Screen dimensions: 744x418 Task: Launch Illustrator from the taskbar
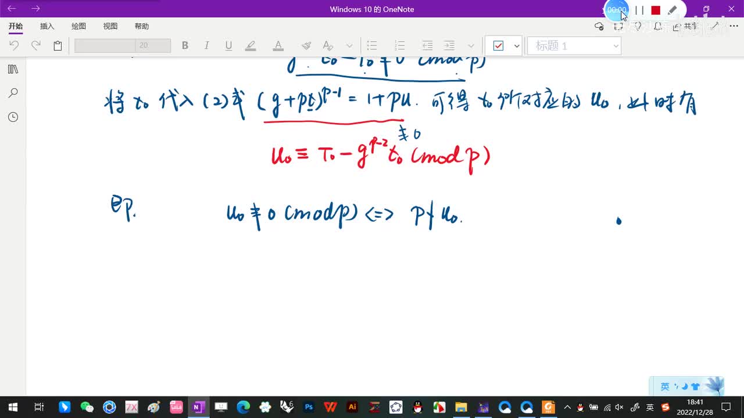(x=352, y=407)
